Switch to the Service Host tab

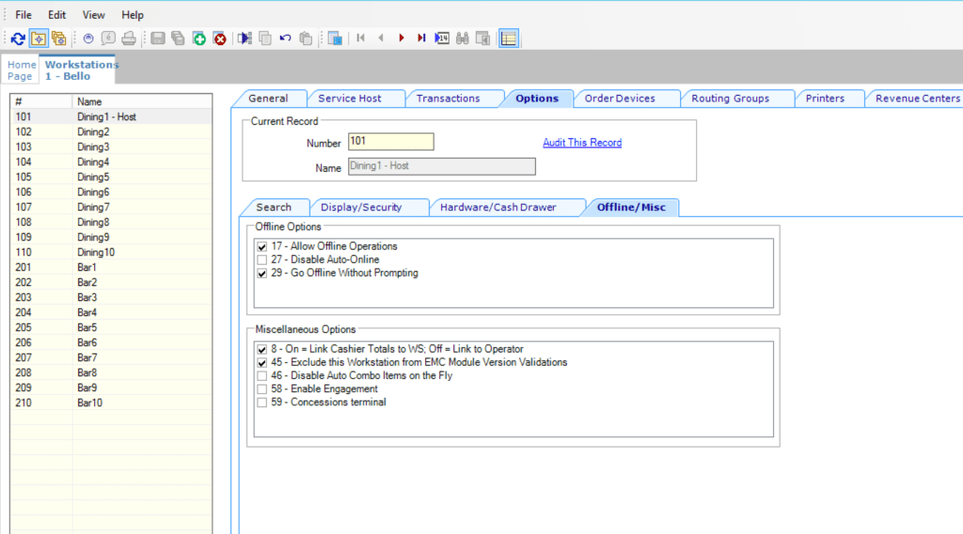[x=350, y=98]
